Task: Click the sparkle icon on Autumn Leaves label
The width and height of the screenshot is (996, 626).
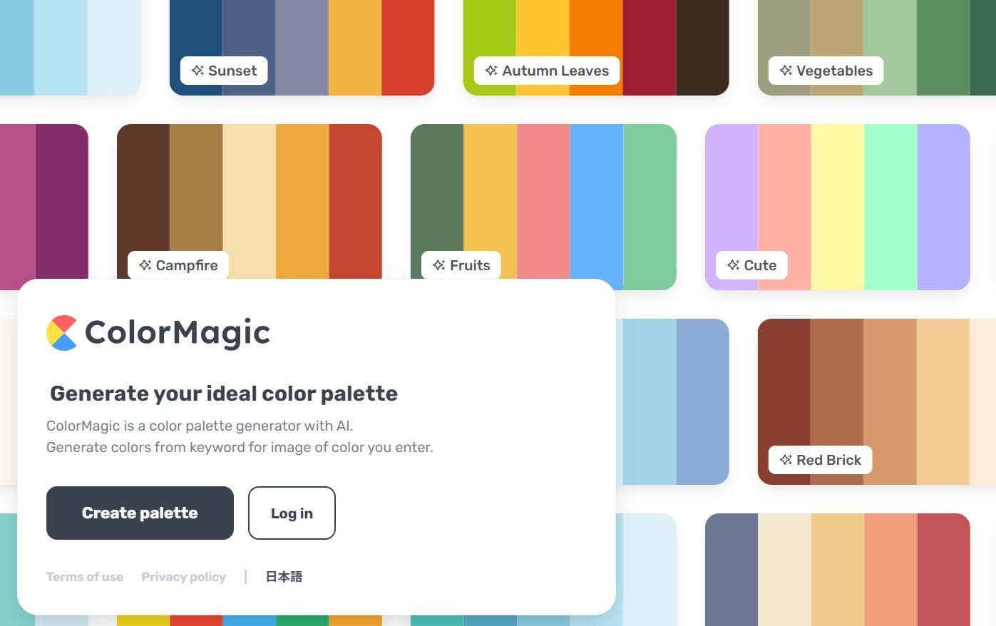Action: [491, 71]
